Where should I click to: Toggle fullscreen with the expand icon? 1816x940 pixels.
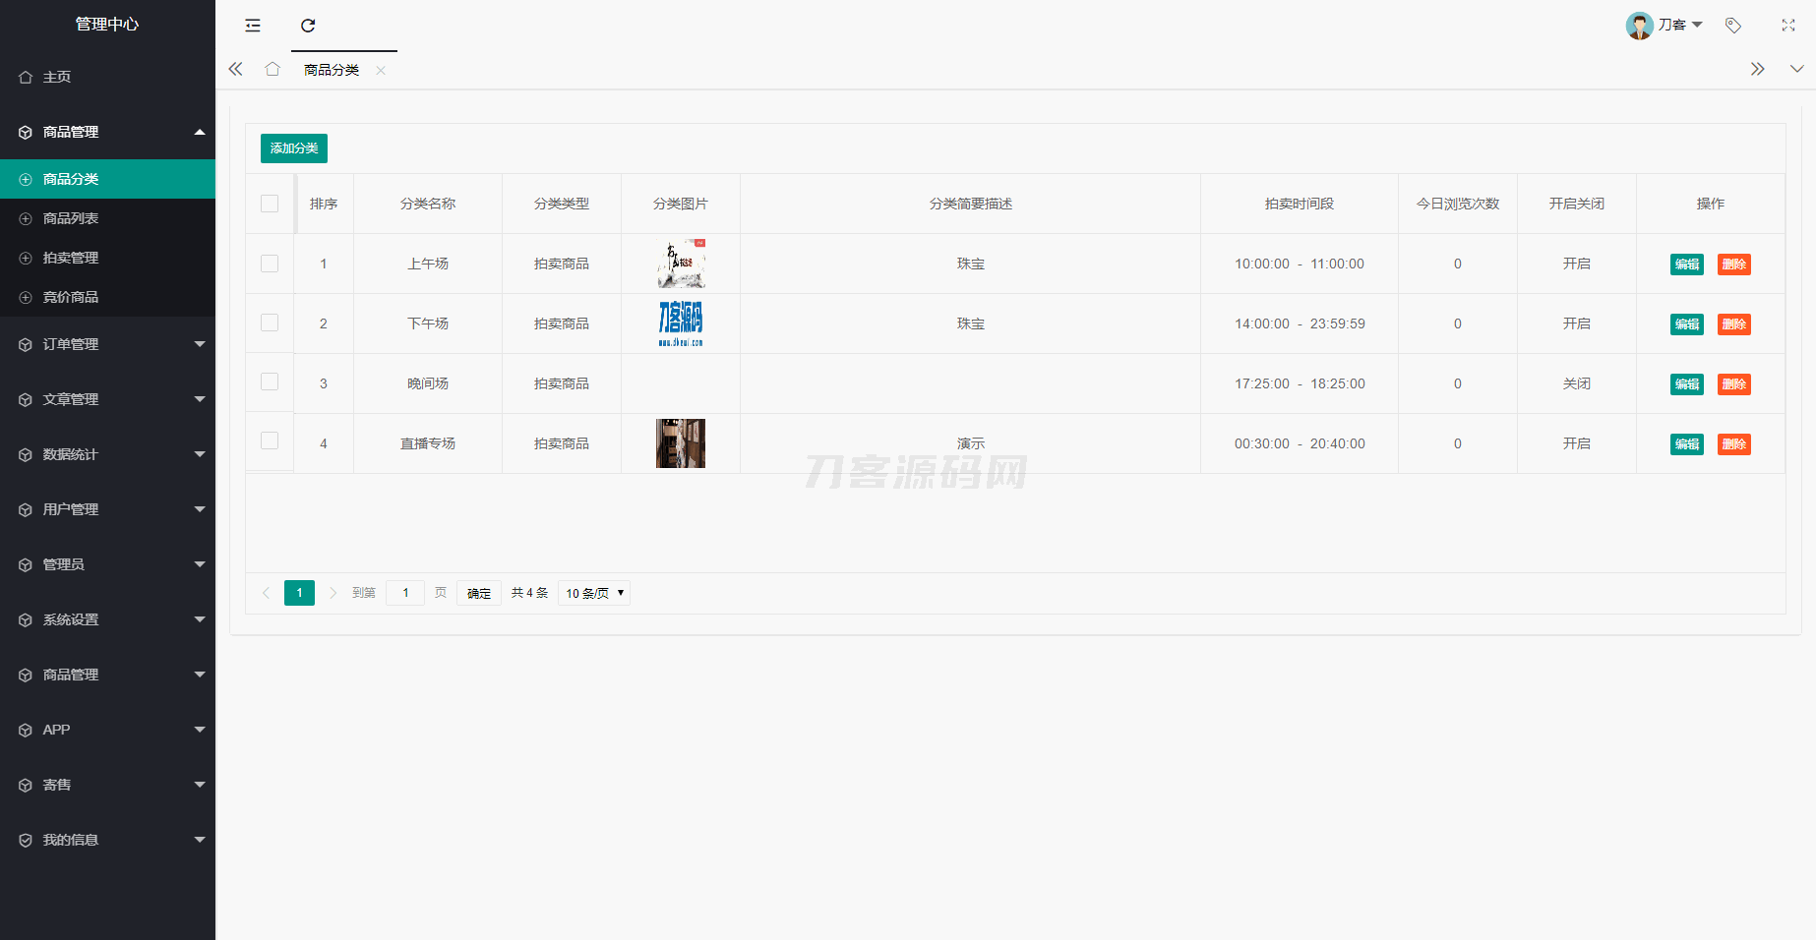coord(1787,26)
